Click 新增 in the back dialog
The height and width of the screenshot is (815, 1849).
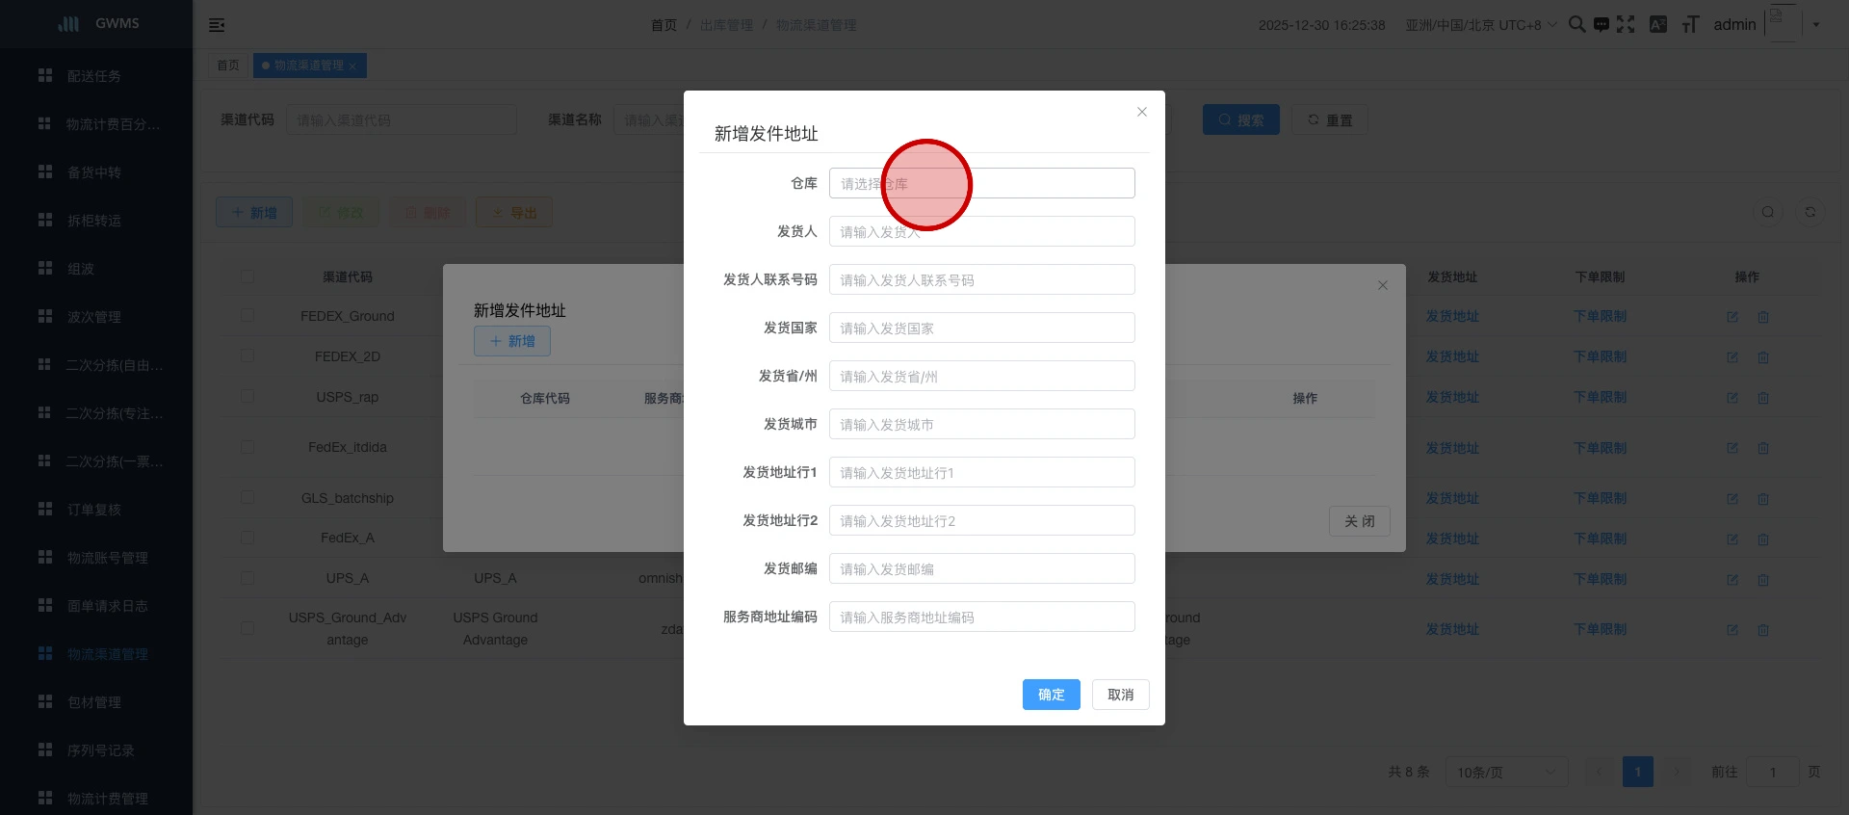tap(511, 341)
